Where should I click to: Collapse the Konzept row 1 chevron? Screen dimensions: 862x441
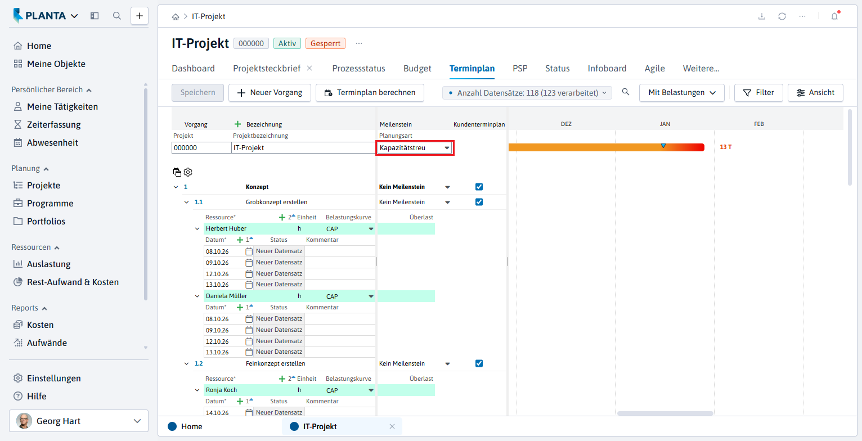[x=176, y=187]
